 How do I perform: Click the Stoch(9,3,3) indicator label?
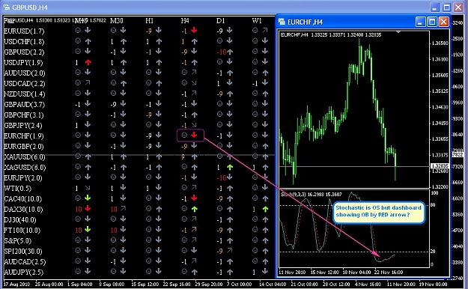pyautogui.click(x=293, y=195)
